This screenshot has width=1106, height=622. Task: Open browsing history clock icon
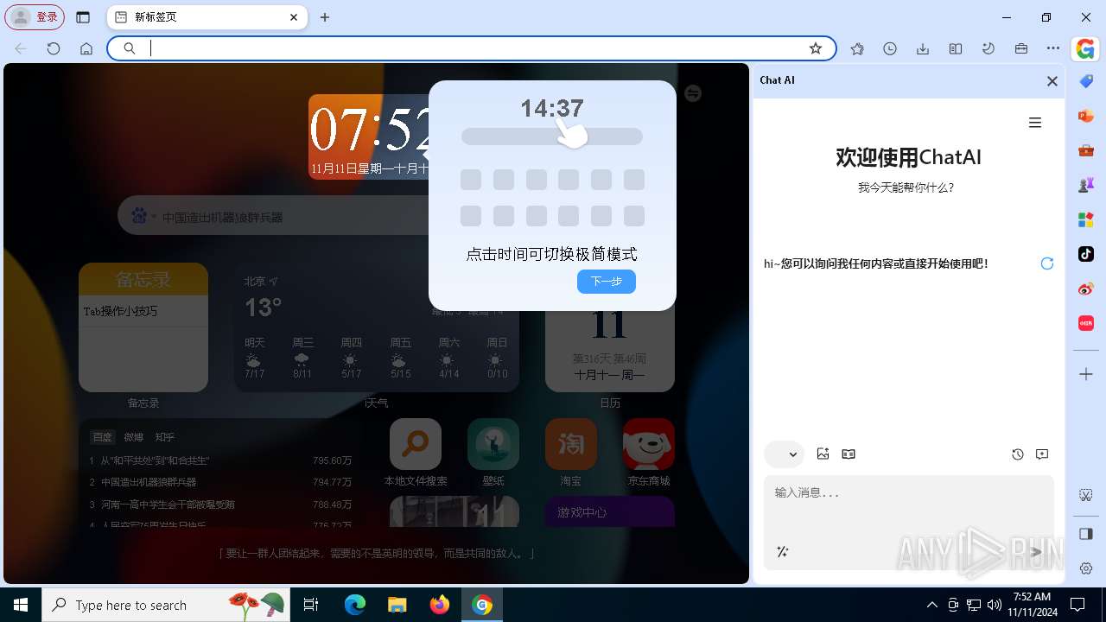point(890,49)
